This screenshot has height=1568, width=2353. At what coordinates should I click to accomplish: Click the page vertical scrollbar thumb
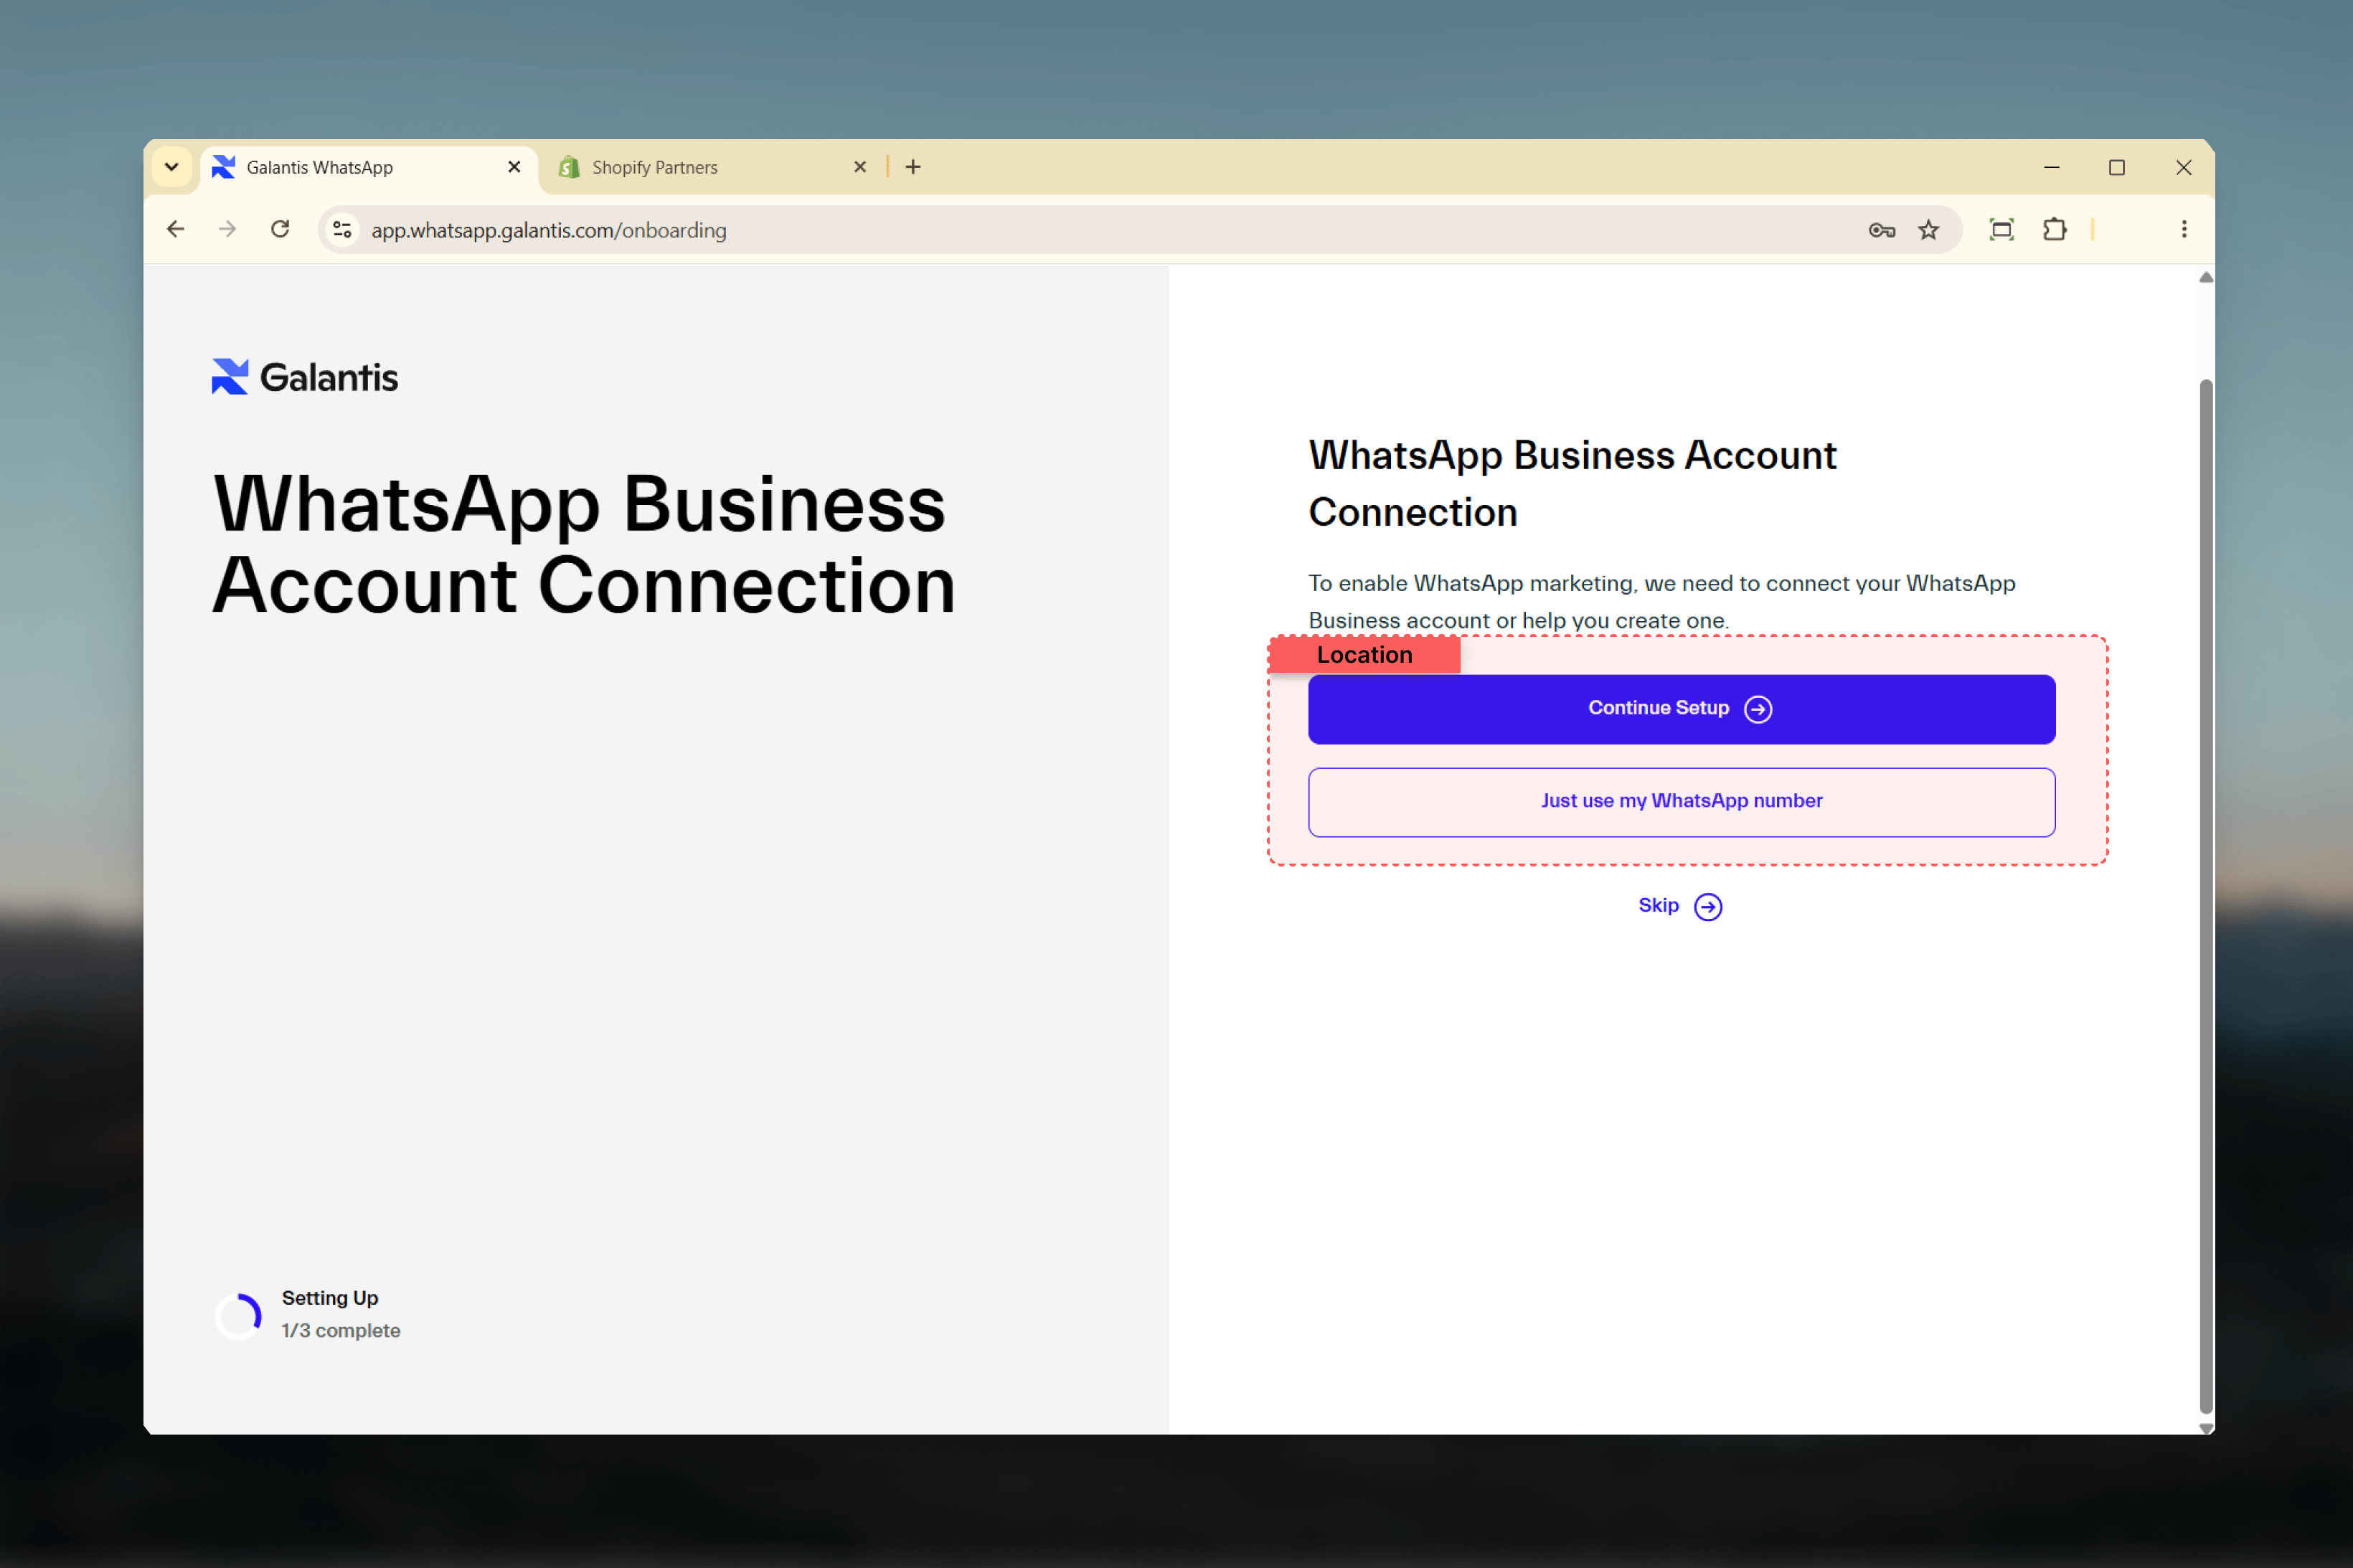(2205, 895)
